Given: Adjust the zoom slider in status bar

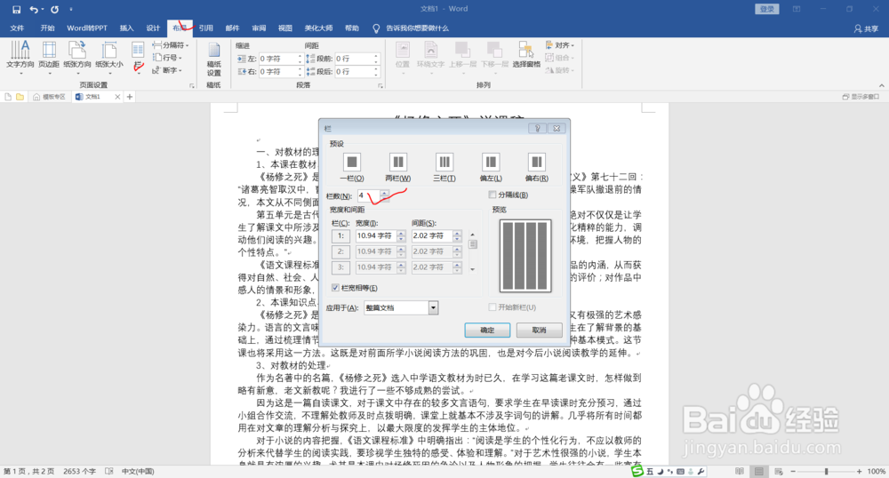Looking at the screenshot, I should pyautogui.click(x=826, y=471).
